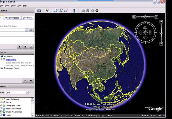172x119 pixels.
Task: Open the View menu
Action: point(7,6)
